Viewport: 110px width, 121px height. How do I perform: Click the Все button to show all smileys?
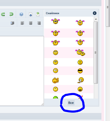pos(71,103)
